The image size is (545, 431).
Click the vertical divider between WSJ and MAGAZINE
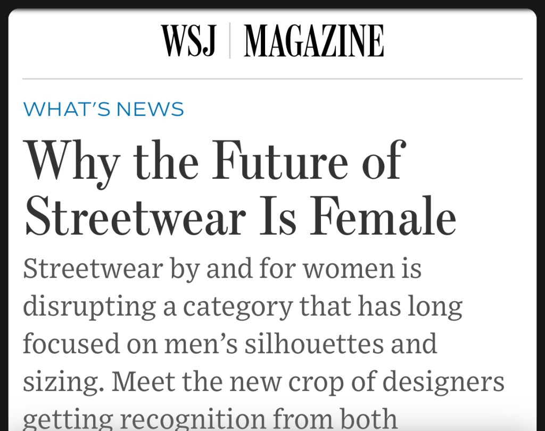click(x=229, y=41)
